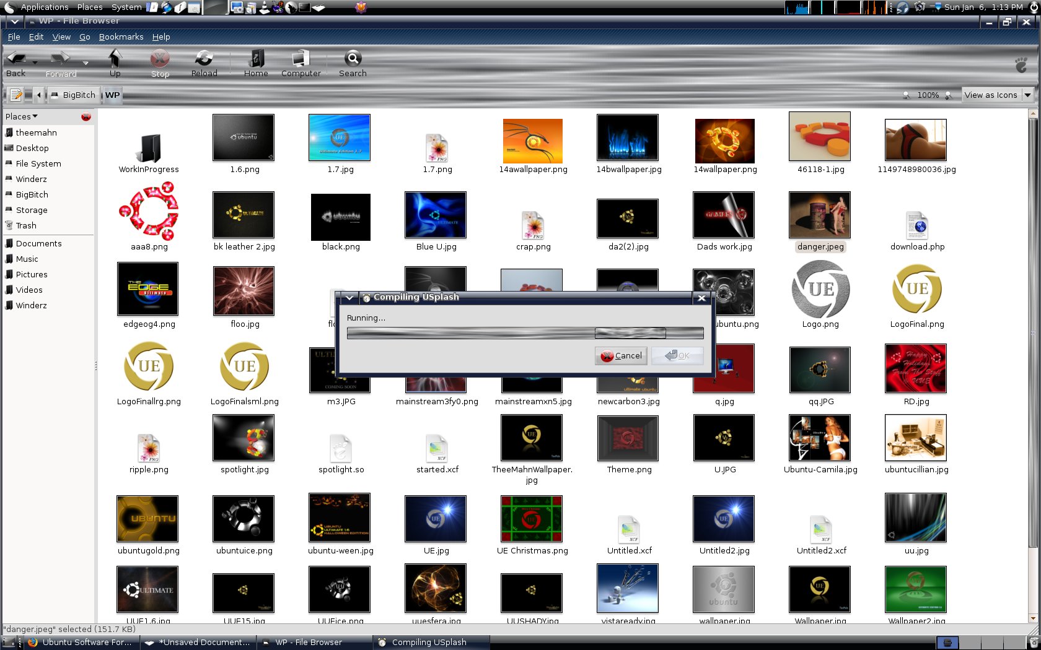Zoom out using the magnifier minus icon

[907, 95]
